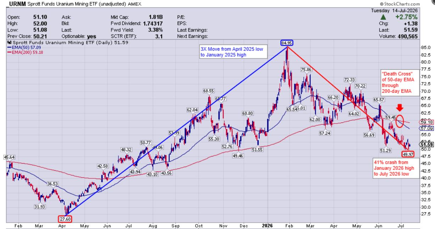
Task: Click the 68.55 price label
Action: [x=209, y=91]
